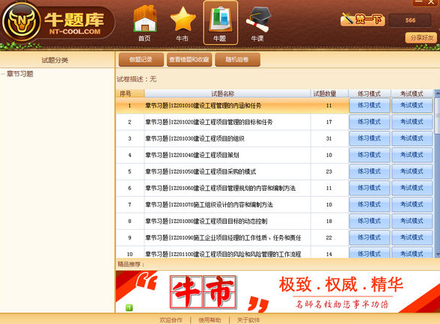Viewport: 440px width, 324px height.
Task: Start 考试模式 for row 5
Action: (x=412, y=171)
